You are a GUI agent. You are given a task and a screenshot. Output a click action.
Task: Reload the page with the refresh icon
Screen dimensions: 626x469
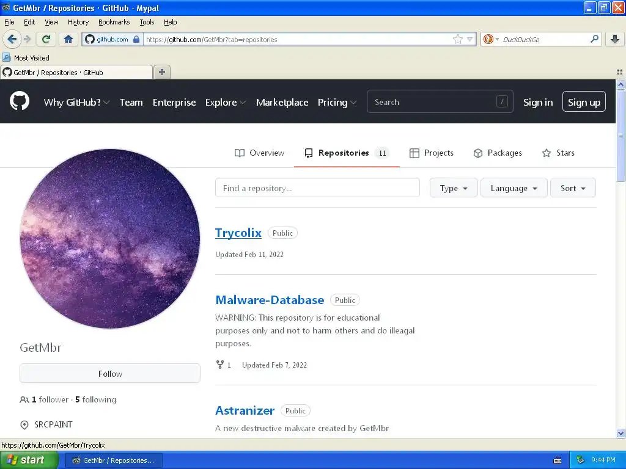(x=46, y=39)
